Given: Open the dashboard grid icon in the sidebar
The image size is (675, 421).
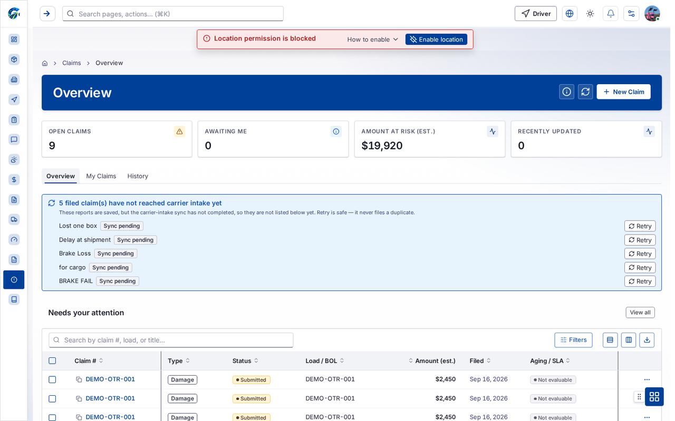Looking at the screenshot, I should click(14, 39).
